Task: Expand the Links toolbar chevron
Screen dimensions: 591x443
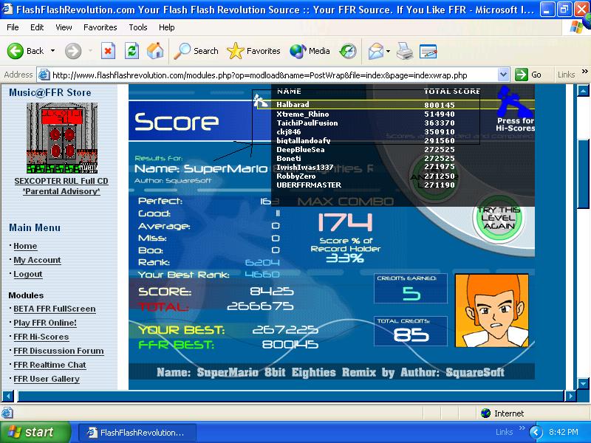Action: tap(584, 72)
